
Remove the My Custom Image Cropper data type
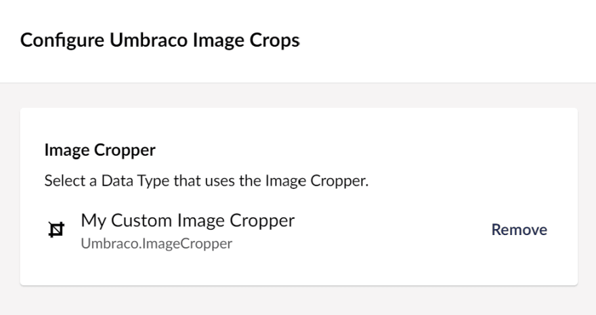[x=519, y=230]
